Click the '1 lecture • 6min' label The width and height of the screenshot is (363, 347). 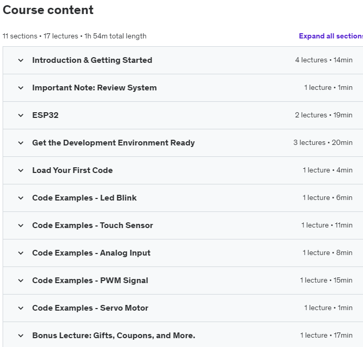click(x=328, y=198)
